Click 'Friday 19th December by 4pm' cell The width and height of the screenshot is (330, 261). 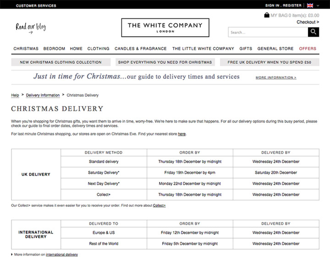click(x=190, y=172)
